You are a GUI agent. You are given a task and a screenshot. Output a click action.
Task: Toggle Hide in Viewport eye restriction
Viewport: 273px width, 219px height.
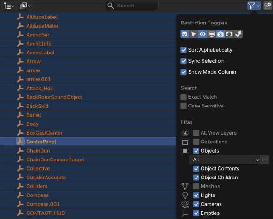pyautogui.click(x=203, y=34)
